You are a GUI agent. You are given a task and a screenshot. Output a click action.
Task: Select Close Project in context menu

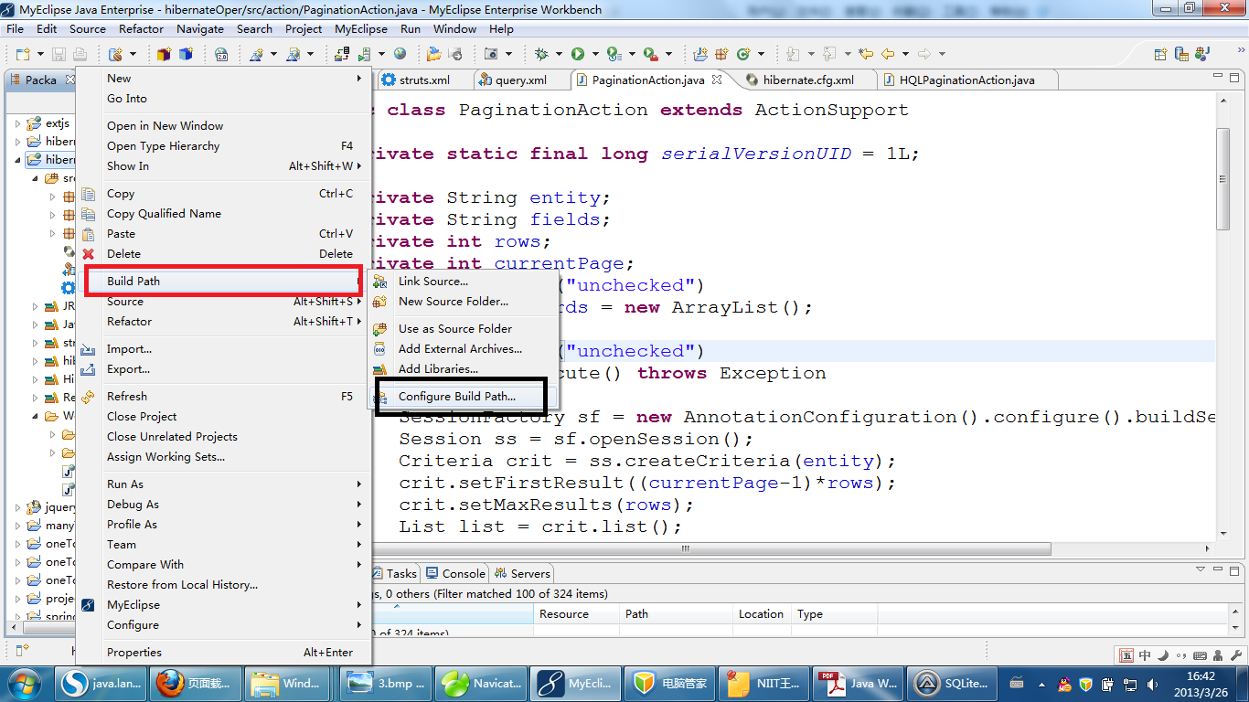[222, 416]
